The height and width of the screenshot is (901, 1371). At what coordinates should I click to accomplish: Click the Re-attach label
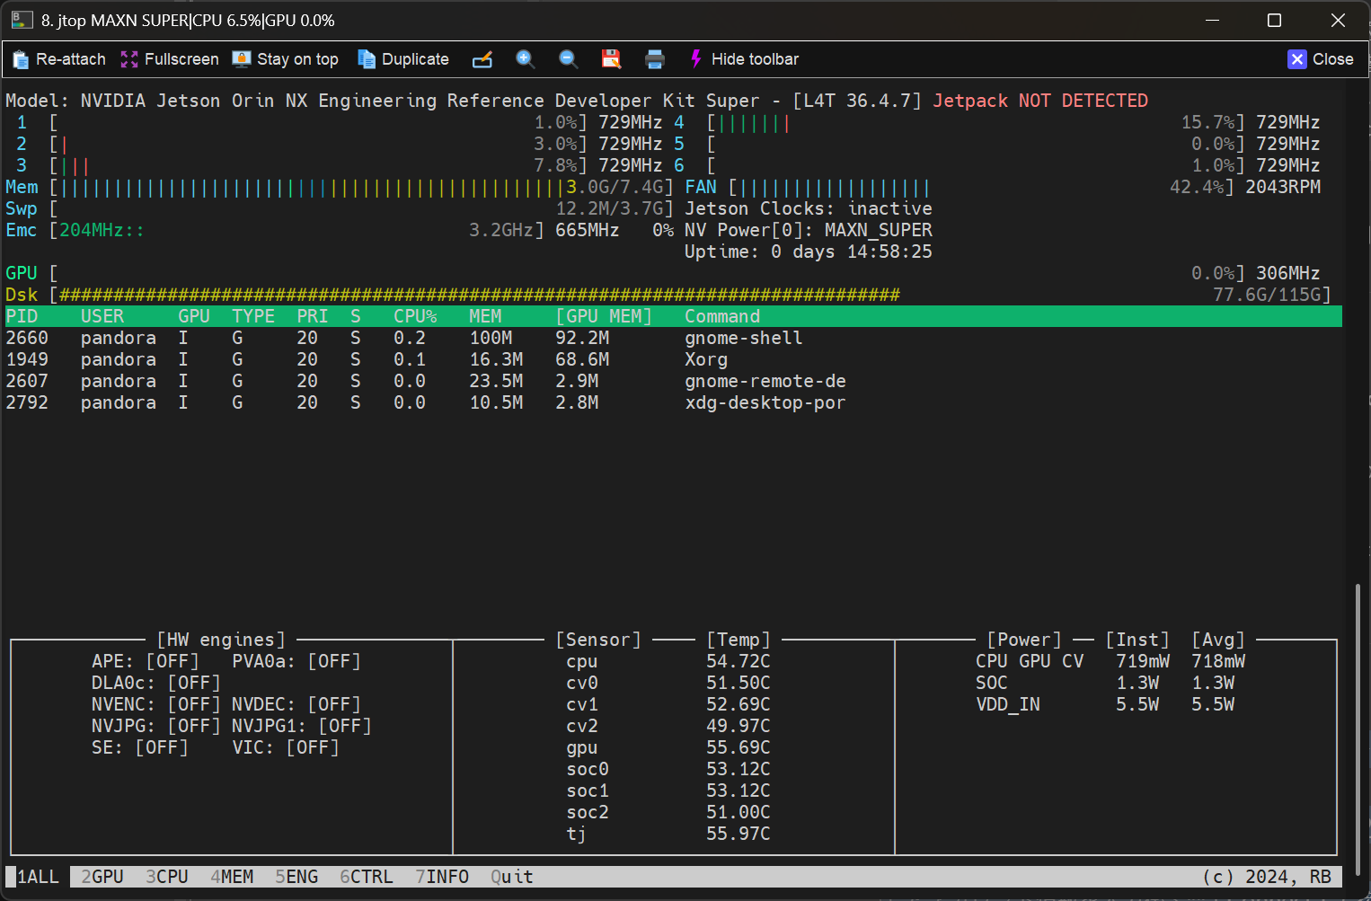pos(71,59)
